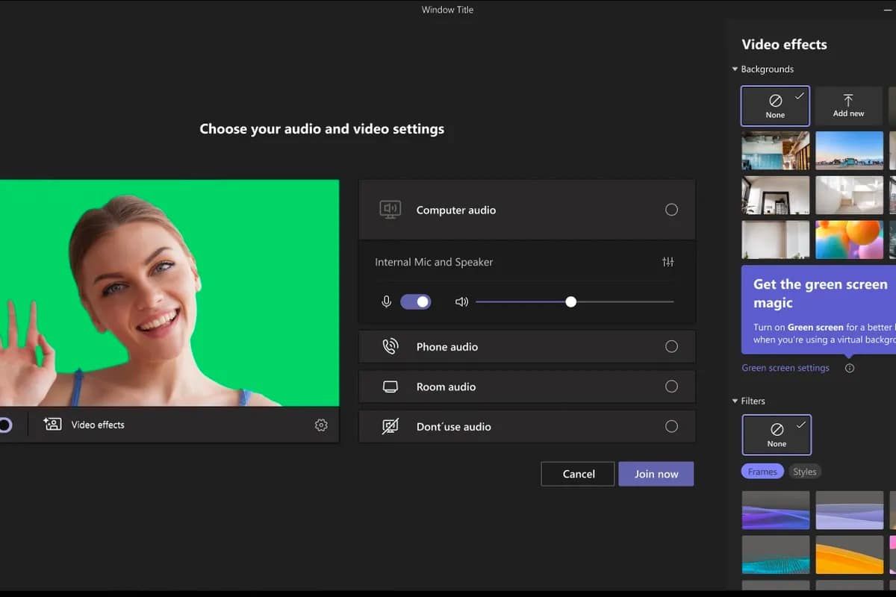Image resolution: width=896 pixels, height=597 pixels.
Task: Select the Phone audio radio button
Action: (x=671, y=346)
